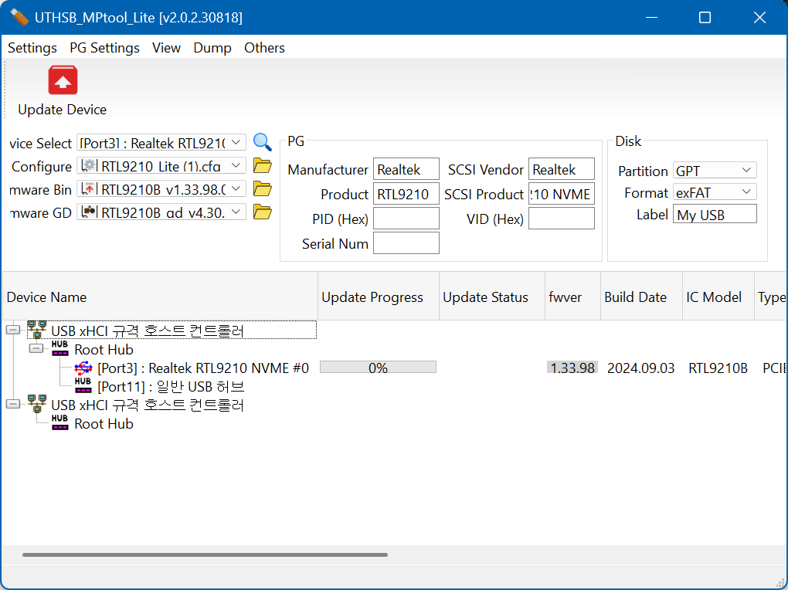Click the IC Model value RTL9210B
The image size is (788, 590).
coord(718,368)
